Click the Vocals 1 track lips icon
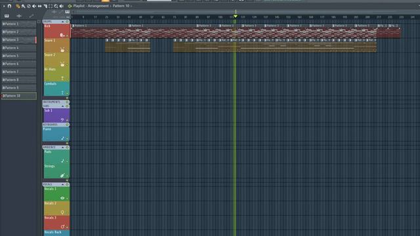The height and width of the screenshot is (236, 420). [x=62, y=198]
